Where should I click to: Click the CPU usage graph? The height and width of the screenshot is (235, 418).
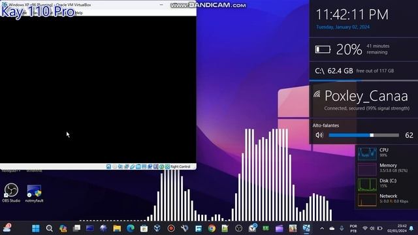point(367,153)
